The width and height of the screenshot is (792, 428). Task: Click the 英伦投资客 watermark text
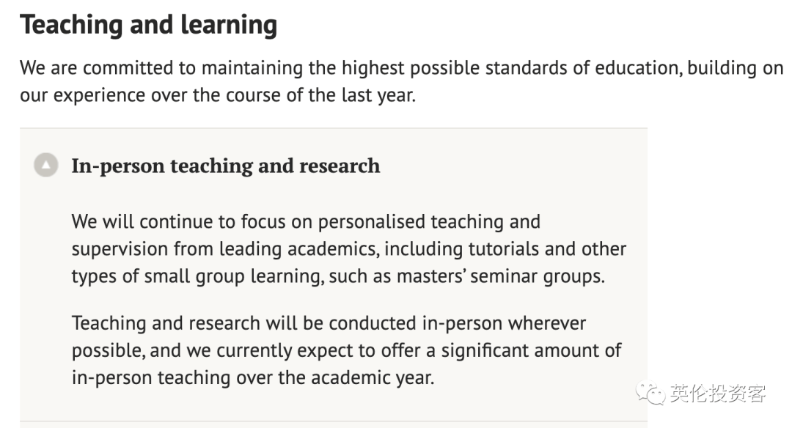point(718,393)
